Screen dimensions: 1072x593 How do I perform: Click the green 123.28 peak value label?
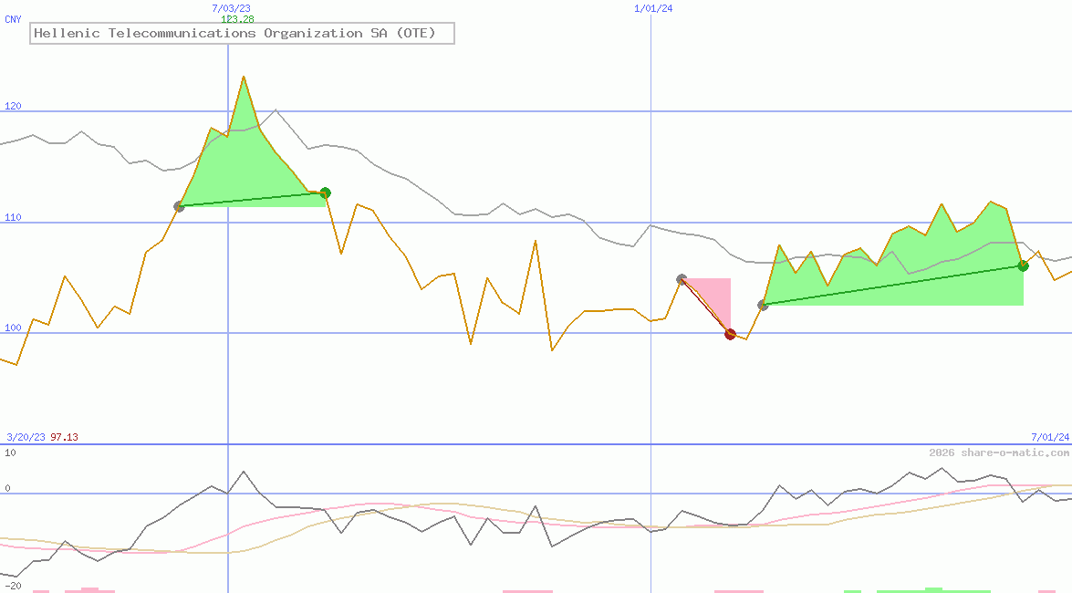point(237,19)
